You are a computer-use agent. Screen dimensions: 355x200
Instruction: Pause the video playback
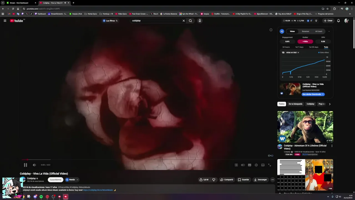click(26, 165)
